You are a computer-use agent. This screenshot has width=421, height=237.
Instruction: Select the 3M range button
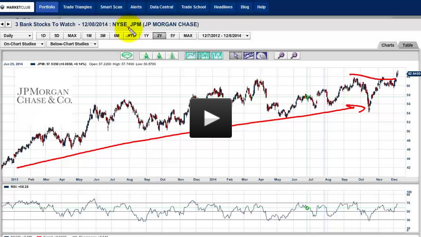102,36
